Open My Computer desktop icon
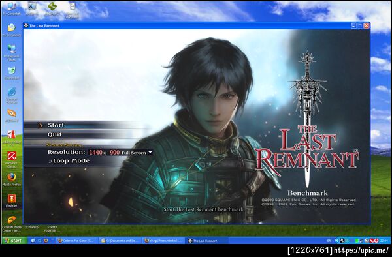 point(12,7)
